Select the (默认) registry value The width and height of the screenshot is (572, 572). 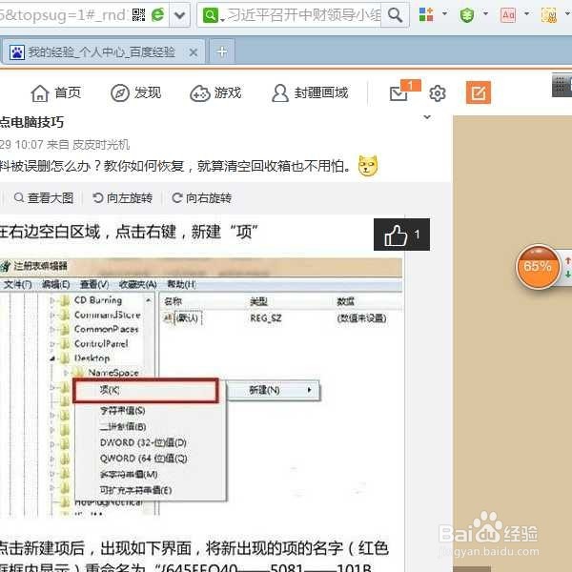click(x=187, y=318)
